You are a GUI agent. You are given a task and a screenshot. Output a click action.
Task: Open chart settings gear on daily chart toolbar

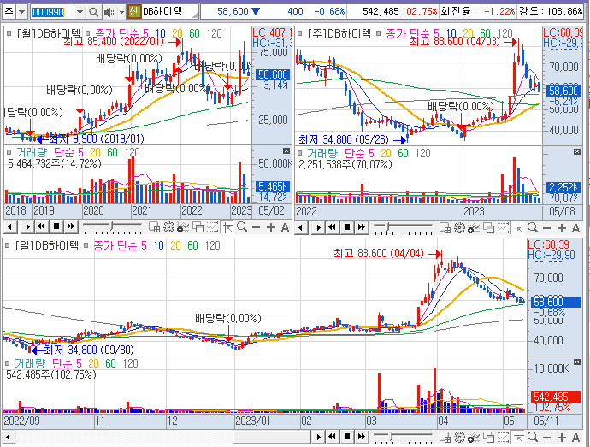pyautogui.click(x=459, y=438)
